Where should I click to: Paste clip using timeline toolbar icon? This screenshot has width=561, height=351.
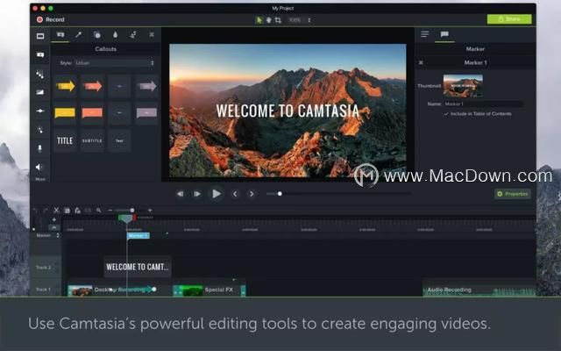[x=77, y=211]
